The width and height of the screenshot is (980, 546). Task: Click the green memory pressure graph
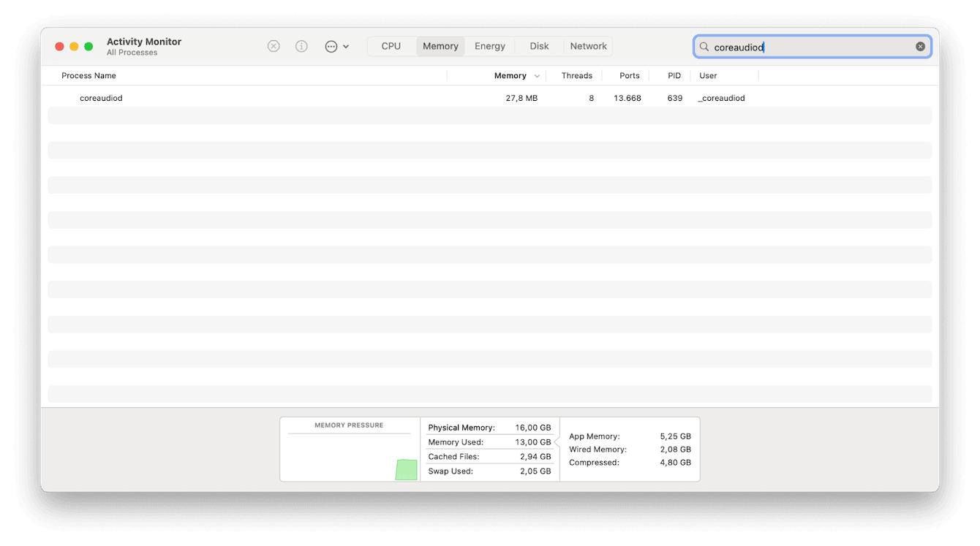pyautogui.click(x=406, y=469)
